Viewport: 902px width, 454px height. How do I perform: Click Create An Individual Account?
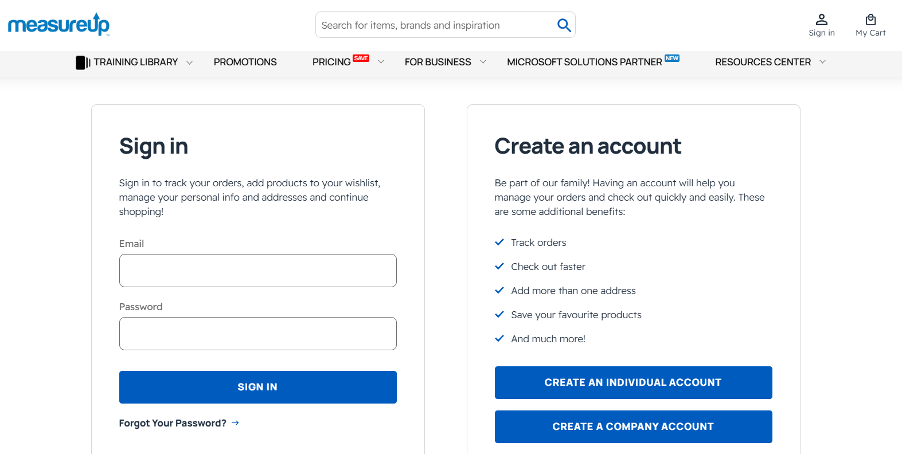pos(633,382)
